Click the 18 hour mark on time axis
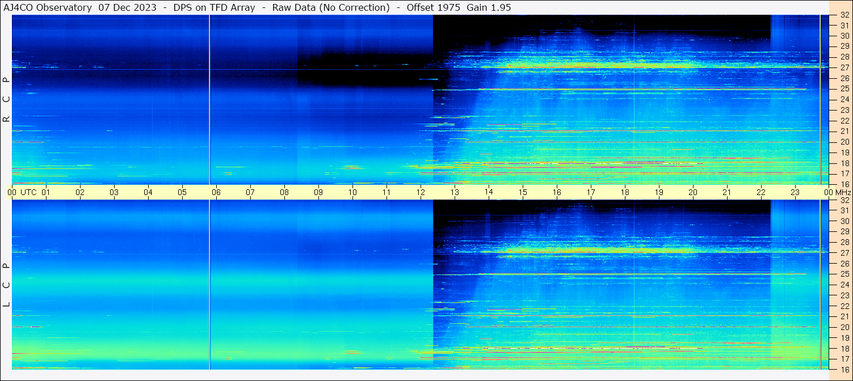Image resolution: width=853 pixels, height=381 pixels. point(625,192)
